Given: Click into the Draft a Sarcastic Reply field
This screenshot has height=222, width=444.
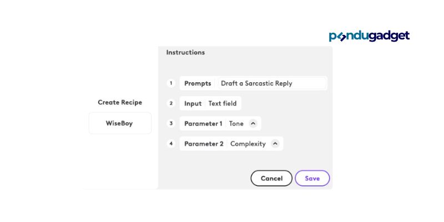Looking at the screenshot, I should (272, 84).
